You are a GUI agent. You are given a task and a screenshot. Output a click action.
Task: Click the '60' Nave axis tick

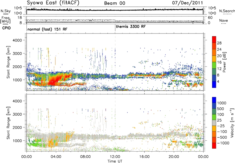coord(210,18)
